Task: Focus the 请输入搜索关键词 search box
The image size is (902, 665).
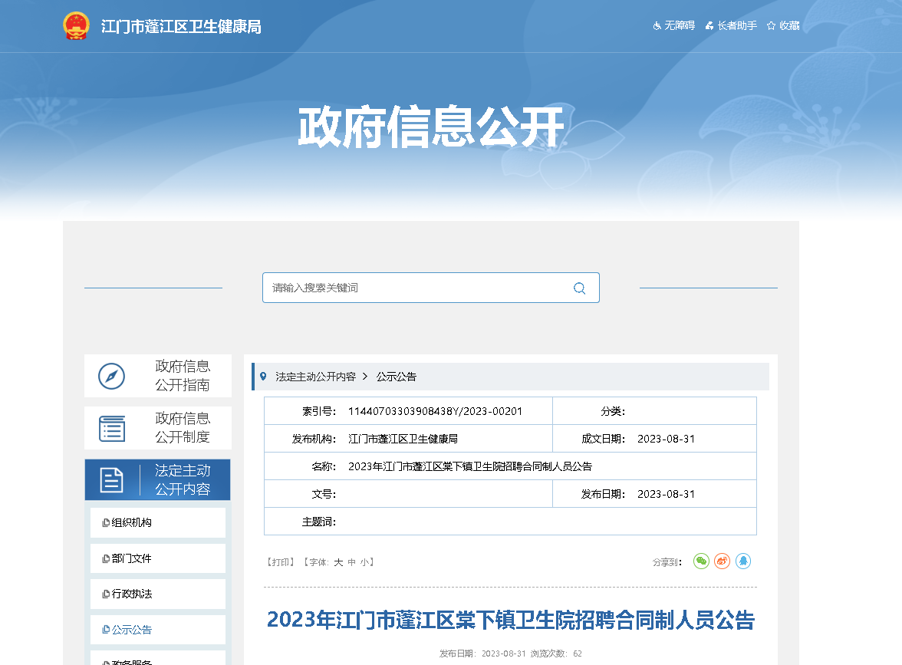Action: (x=414, y=288)
